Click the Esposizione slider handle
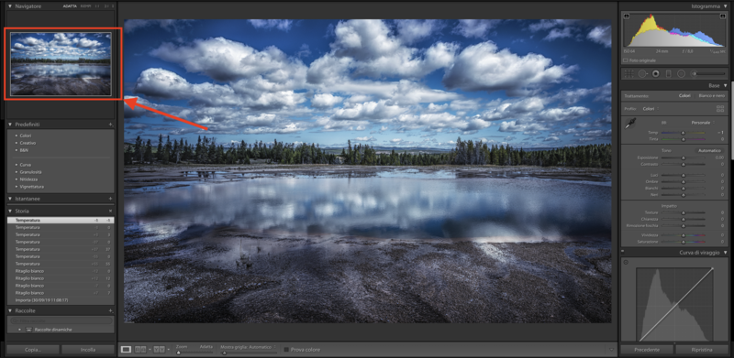 click(x=683, y=158)
